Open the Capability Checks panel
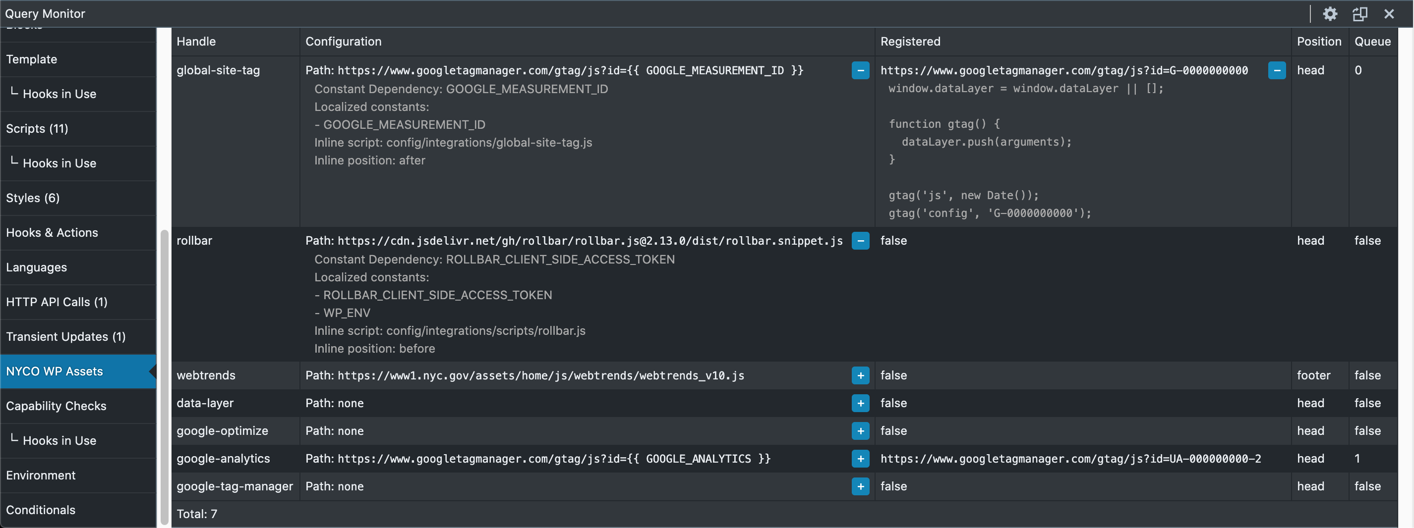Image resolution: width=1414 pixels, height=528 pixels. (x=78, y=406)
